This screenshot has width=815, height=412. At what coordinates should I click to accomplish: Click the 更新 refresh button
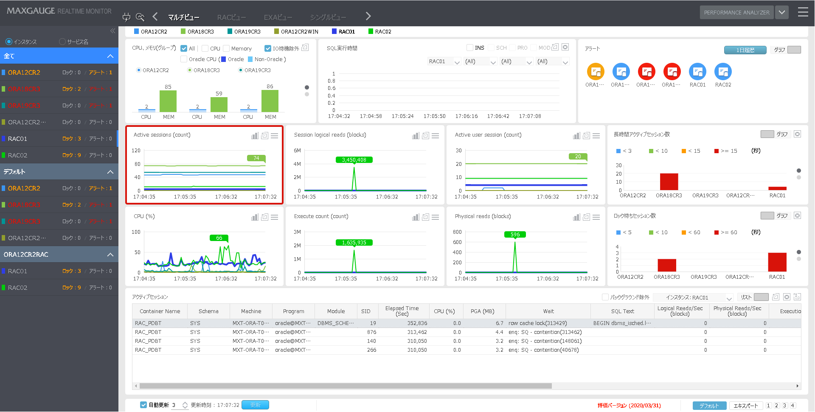pos(255,405)
